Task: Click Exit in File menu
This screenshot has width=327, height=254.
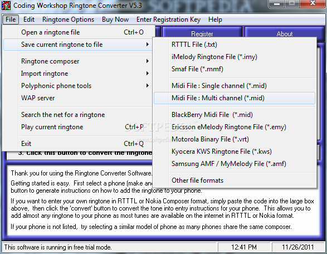Action: tap(79, 144)
